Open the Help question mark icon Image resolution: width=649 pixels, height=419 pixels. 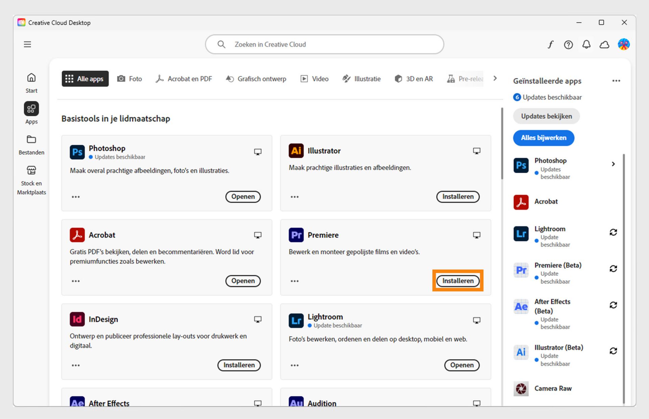point(568,45)
